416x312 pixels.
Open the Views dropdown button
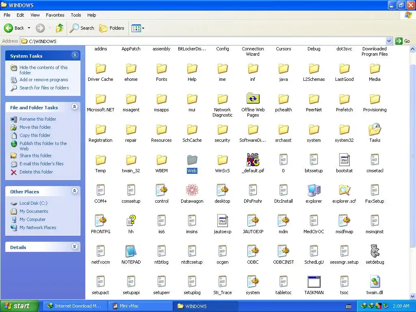pos(138,28)
